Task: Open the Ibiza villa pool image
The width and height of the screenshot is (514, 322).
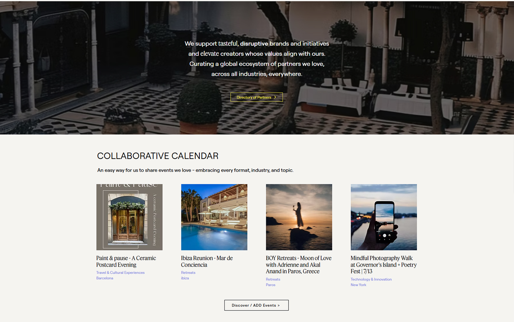Action: pyautogui.click(x=214, y=217)
